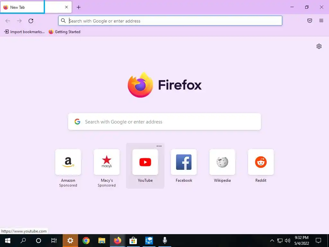Go forward one page
Screen dimensions: 329x247
(x=19, y=21)
